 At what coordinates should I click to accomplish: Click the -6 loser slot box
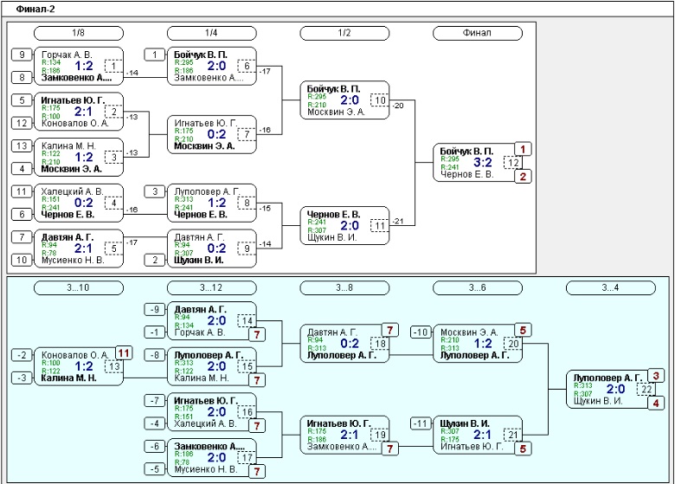pyautogui.click(x=155, y=447)
